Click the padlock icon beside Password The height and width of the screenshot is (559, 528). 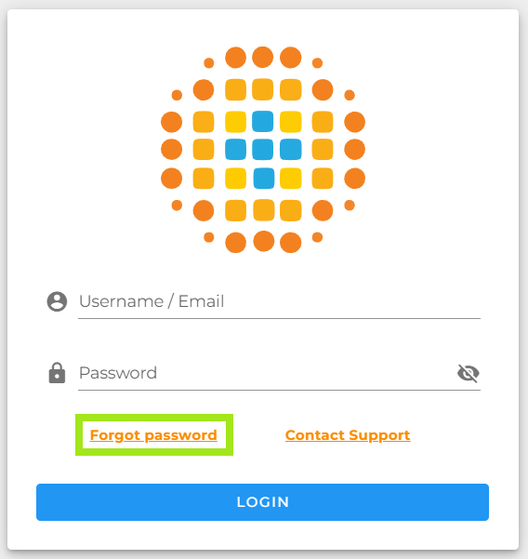(57, 373)
